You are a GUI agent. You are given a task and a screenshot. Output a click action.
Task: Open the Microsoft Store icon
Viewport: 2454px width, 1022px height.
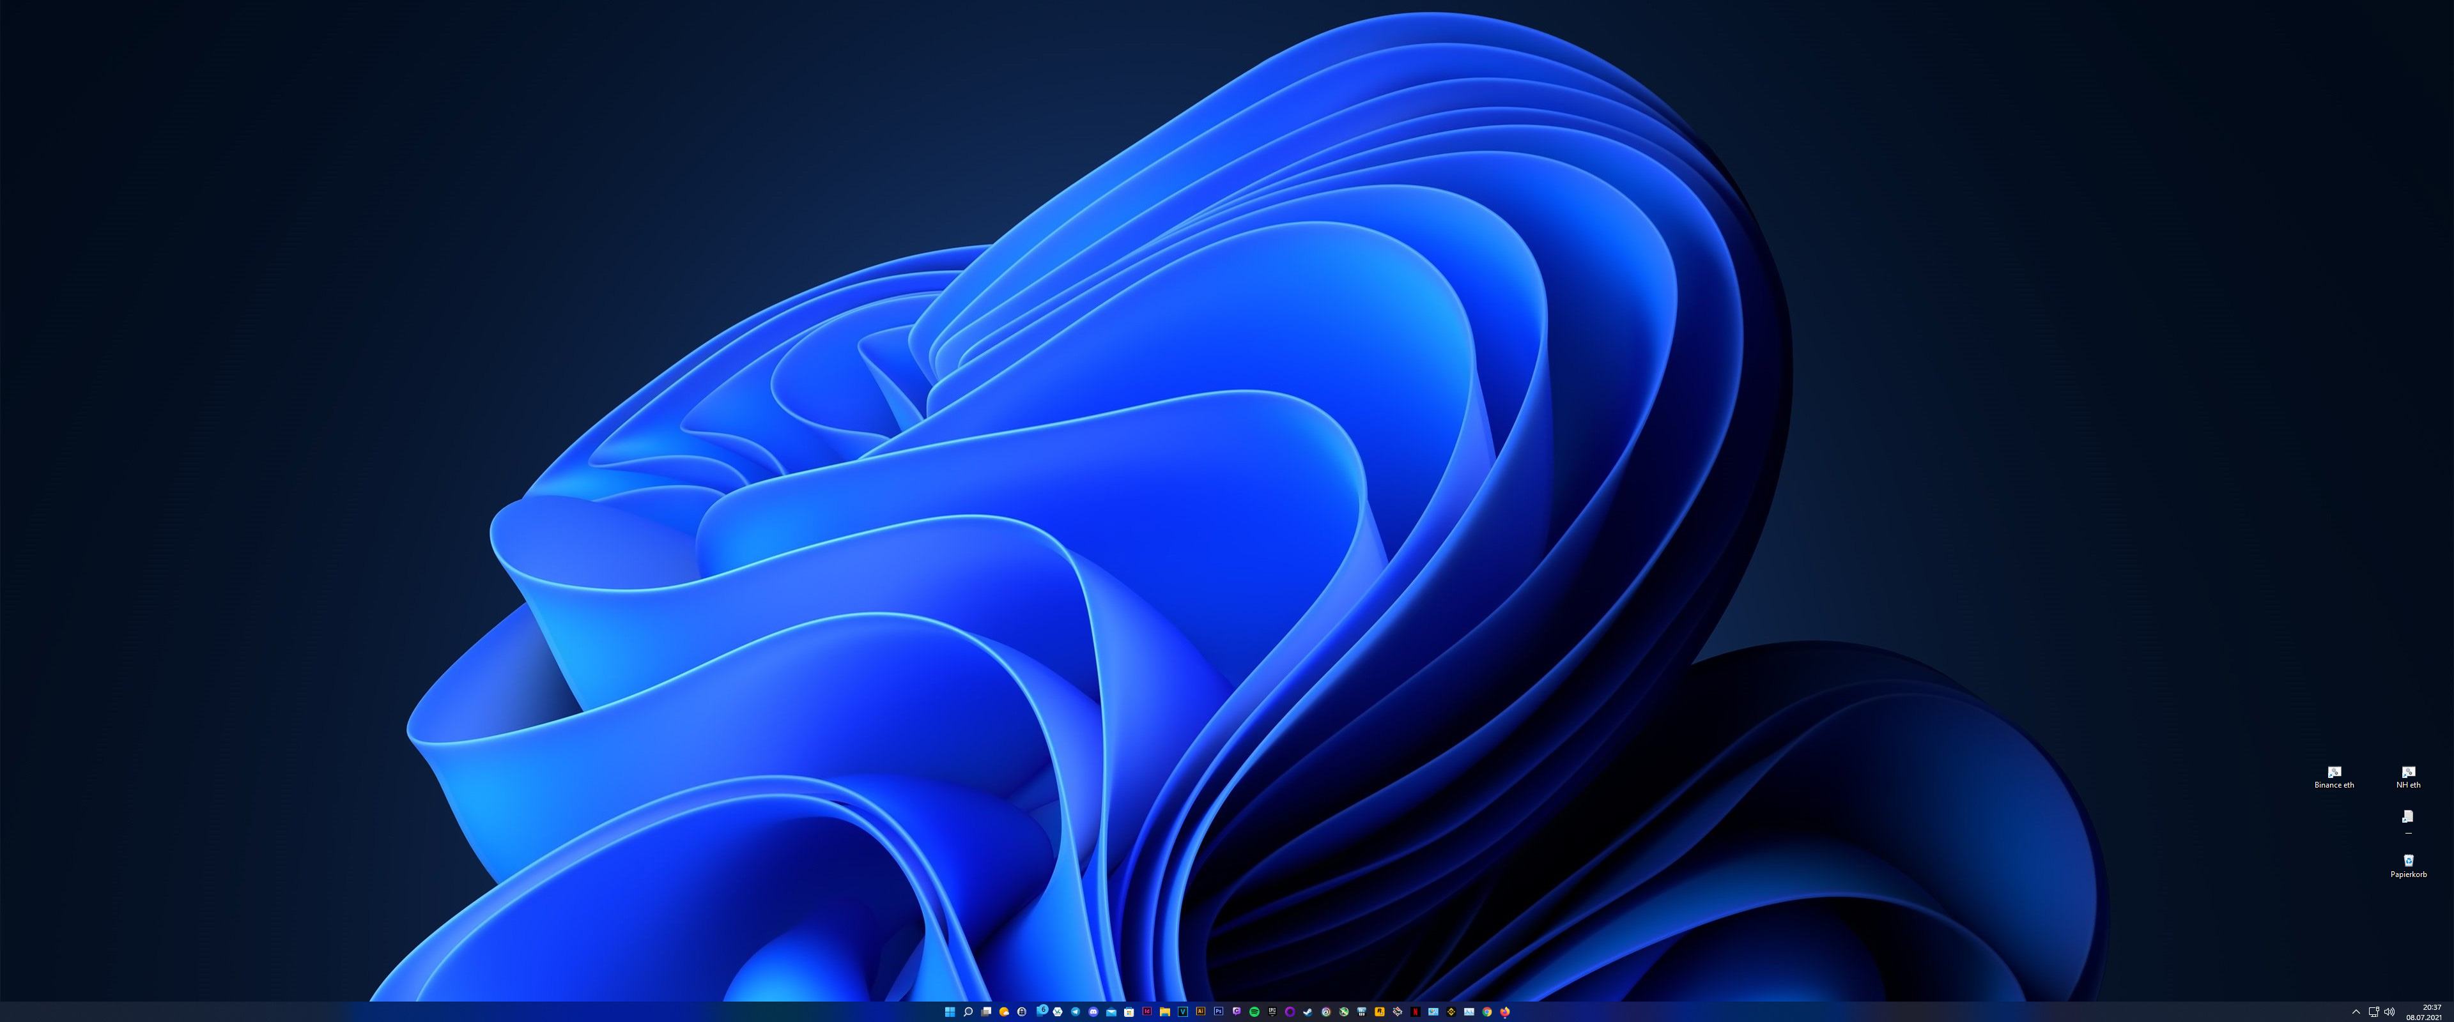coord(1129,1012)
